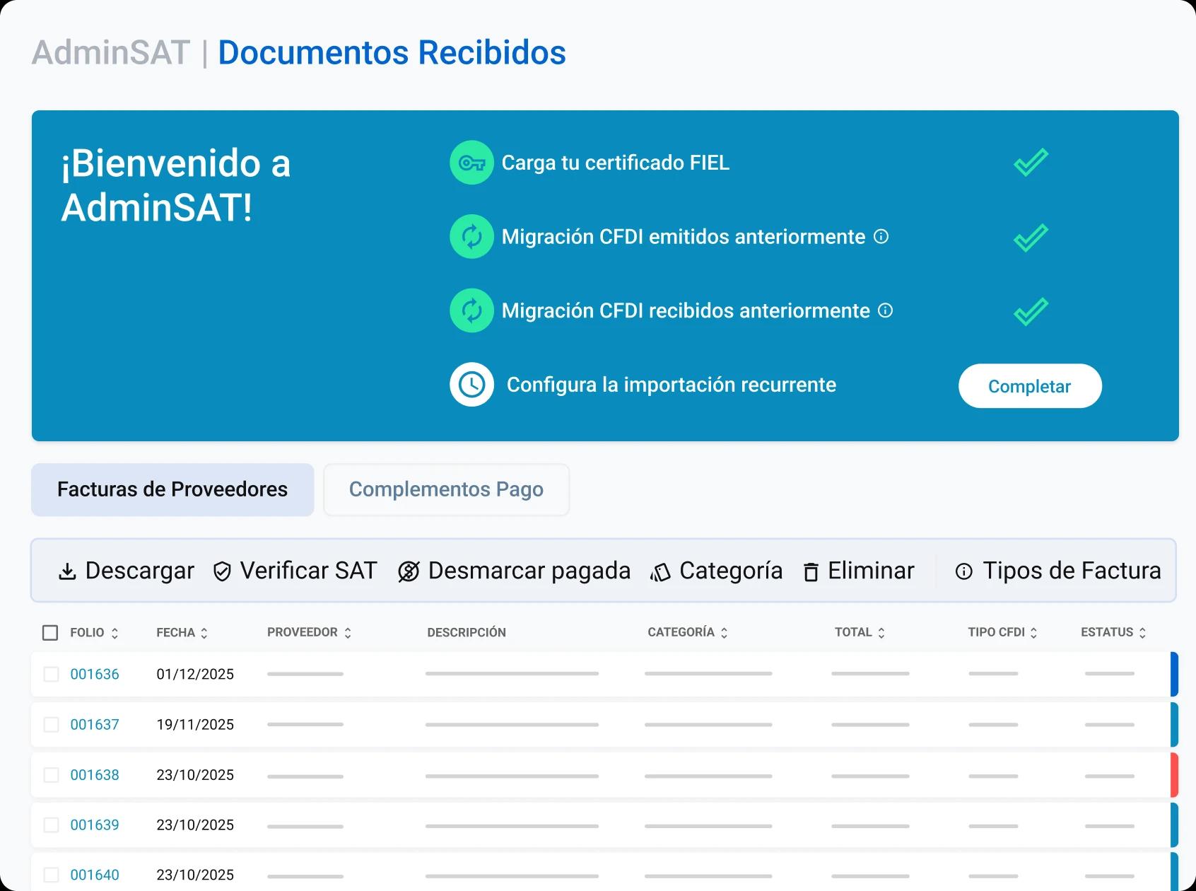Click the Documentos Recibidos heading
Viewport: 1196px width, 891px height.
[392, 52]
